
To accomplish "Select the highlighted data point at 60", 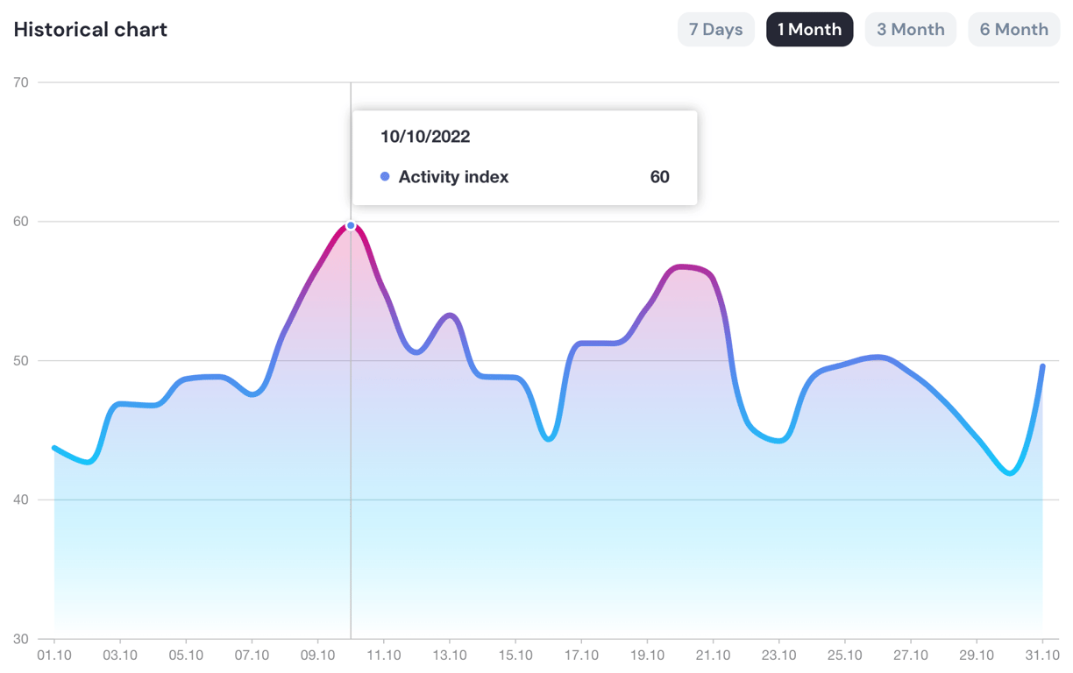I will [350, 225].
